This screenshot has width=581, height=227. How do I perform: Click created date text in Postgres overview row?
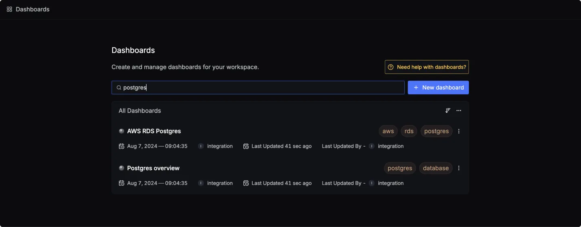[157, 183]
